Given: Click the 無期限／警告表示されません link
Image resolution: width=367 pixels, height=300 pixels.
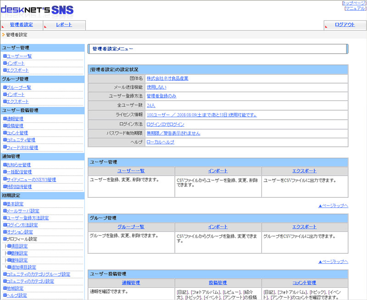Looking at the screenshot, I should pyautogui.click(x=173, y=133).
